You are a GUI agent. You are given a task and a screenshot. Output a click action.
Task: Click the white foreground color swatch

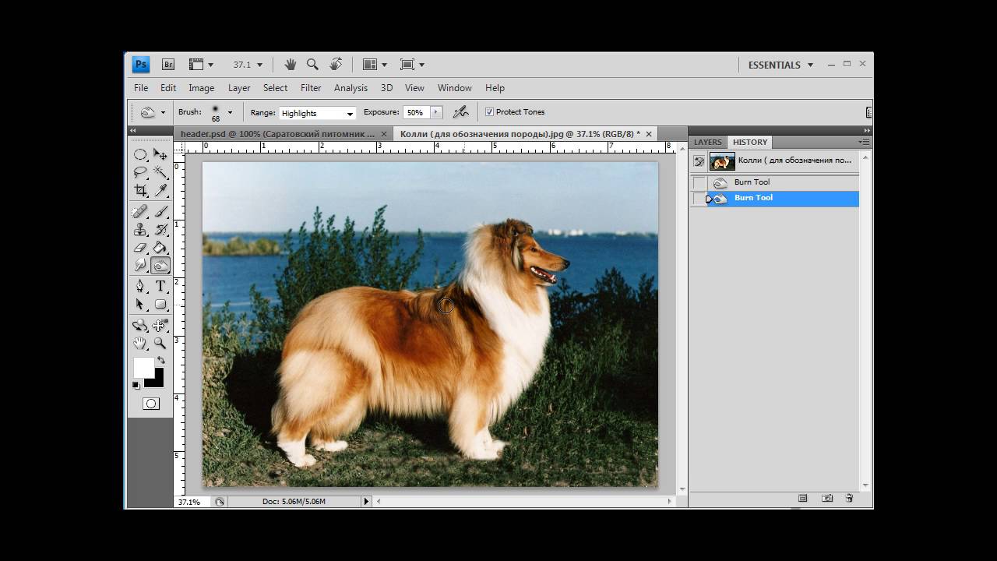point(143,367)
